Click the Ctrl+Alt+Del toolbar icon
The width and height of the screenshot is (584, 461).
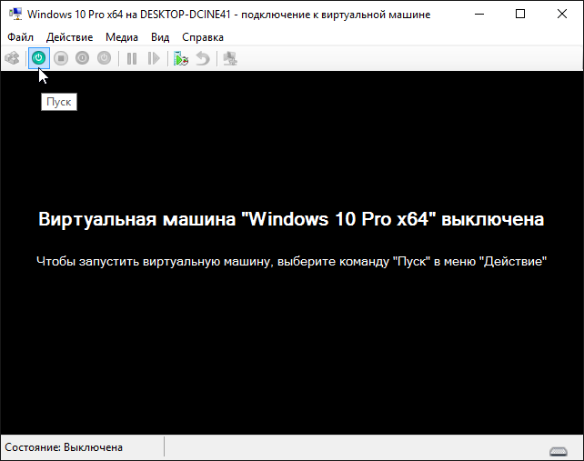(12, 58)
